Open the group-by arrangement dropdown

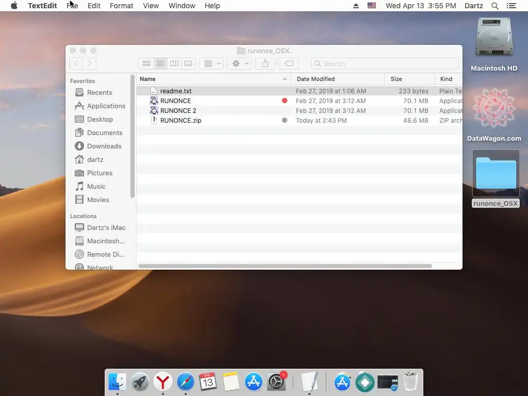coord(211,63)
